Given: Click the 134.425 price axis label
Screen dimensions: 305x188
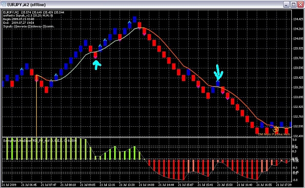Looking at the screenshot, I should [x=298, y=19].
